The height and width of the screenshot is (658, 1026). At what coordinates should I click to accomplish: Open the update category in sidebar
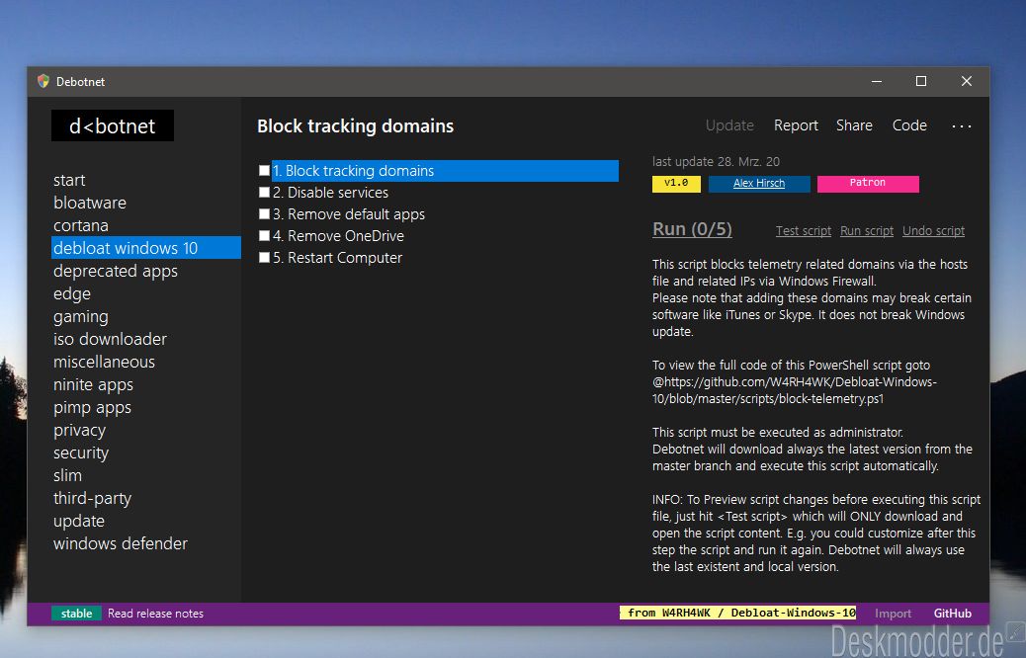tap(78, 522)
